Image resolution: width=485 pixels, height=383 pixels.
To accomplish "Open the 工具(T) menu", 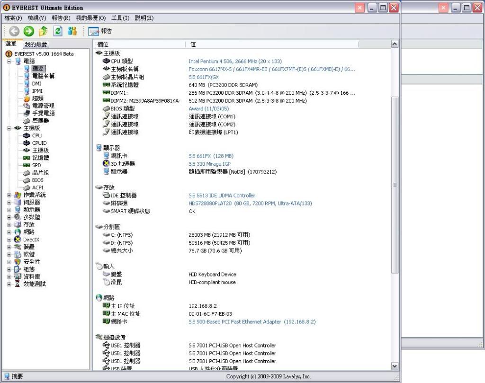I will (x=120, y=18).
